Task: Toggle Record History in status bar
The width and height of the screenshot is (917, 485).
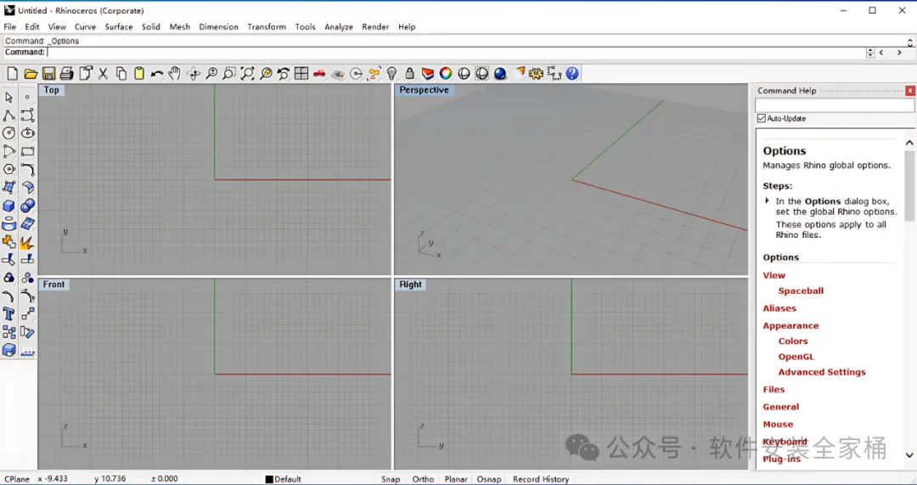Action: [x=541, y=479]
